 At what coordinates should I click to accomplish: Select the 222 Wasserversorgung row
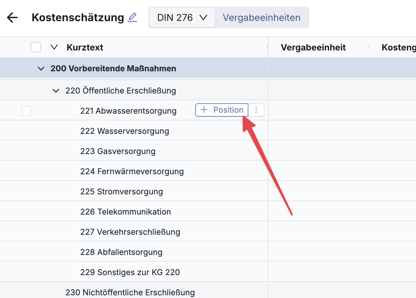(125, 131)
